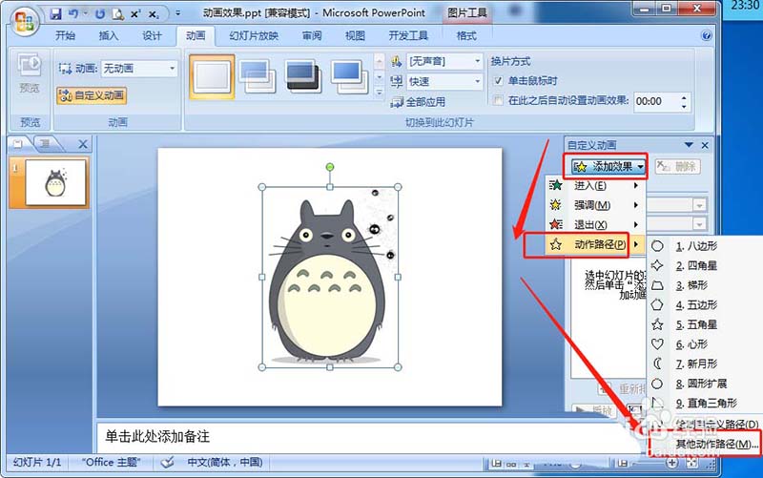Click the 自定义动画 button
Screen dimensions: 763x478
[92, 95]
